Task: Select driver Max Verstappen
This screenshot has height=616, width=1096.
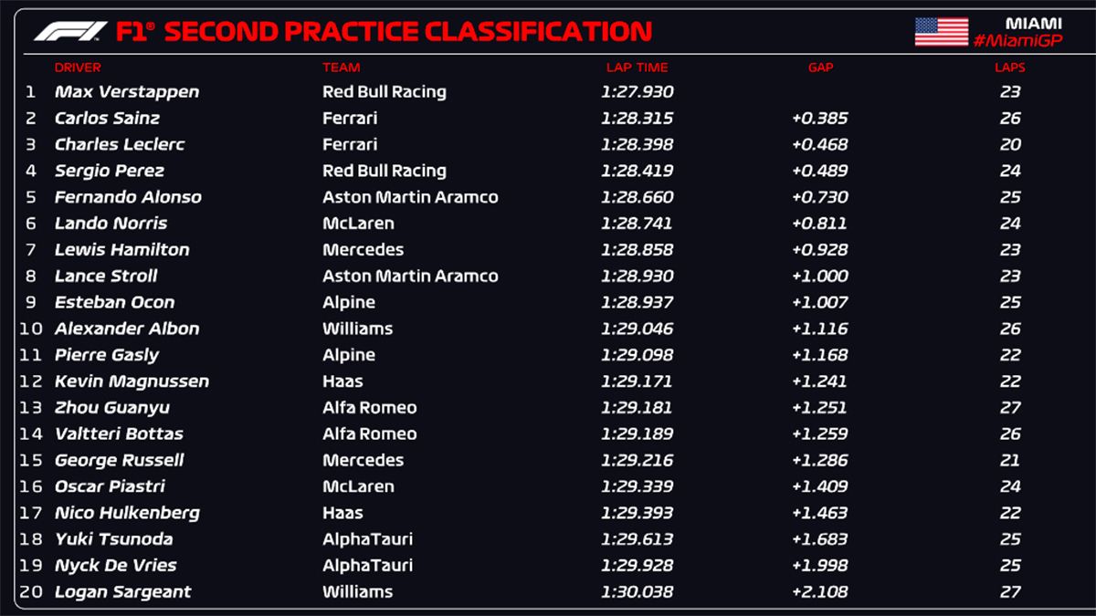Action: tap(126, 92)
